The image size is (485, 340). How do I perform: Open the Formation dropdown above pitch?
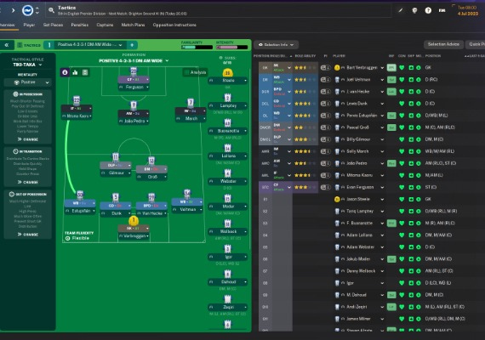(x=134, y=60)
